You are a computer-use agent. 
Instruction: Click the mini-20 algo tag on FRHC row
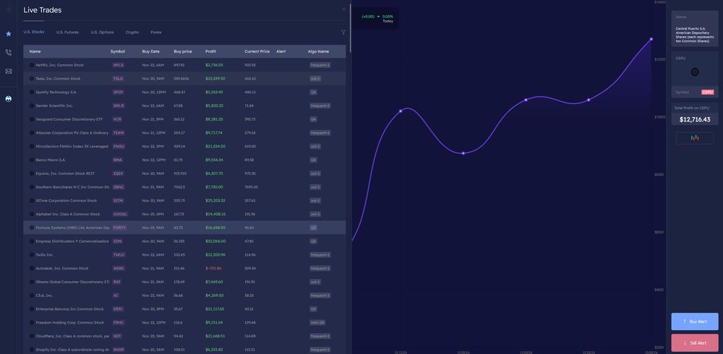pyautogui.click(x=317, y=323)
